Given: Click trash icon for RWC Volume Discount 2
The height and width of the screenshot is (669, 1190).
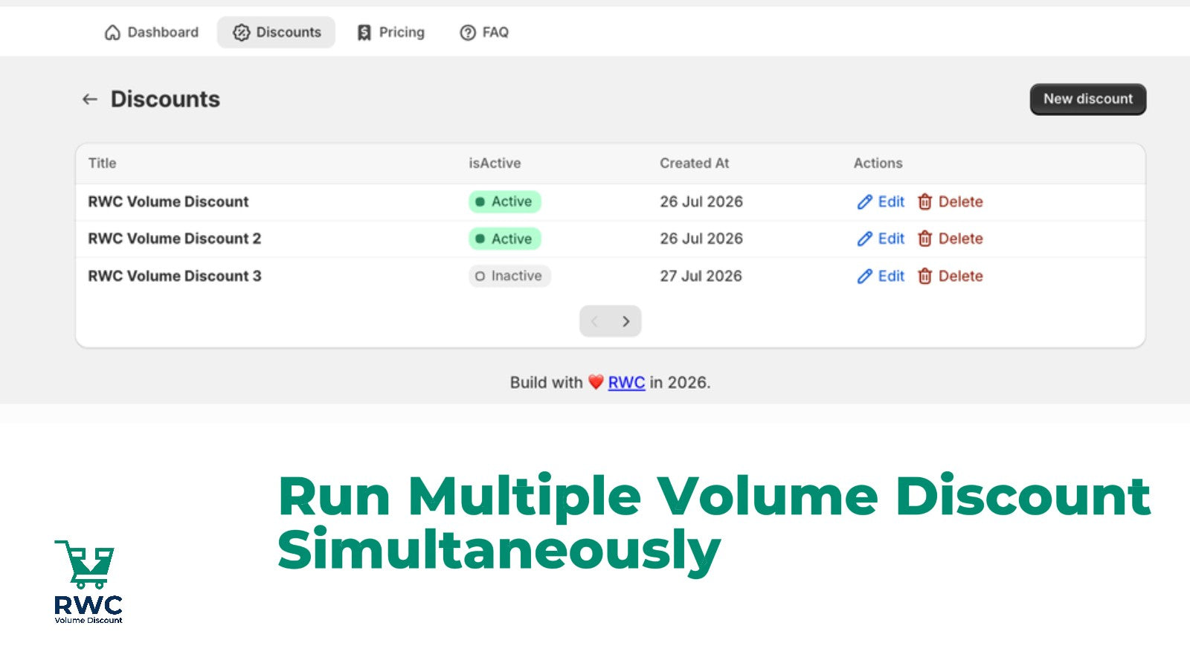Looking at the screenshot, I should tap(924, 239).
